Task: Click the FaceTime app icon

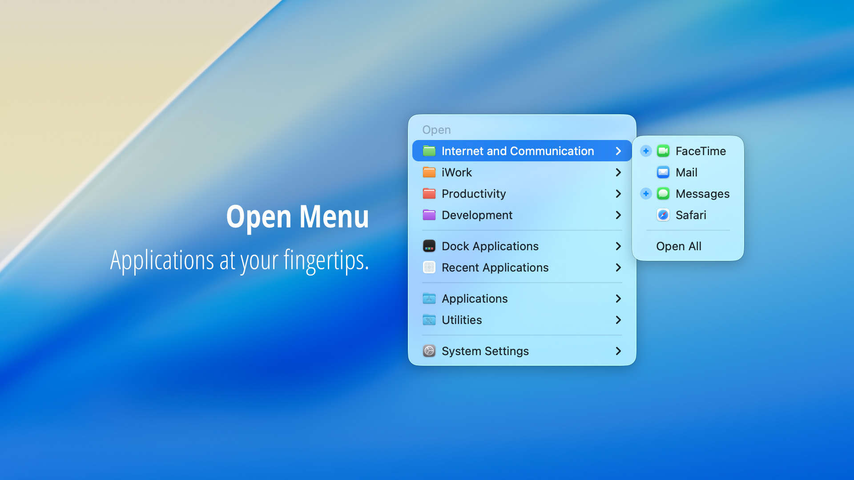Action: click(x=663, y=151)
